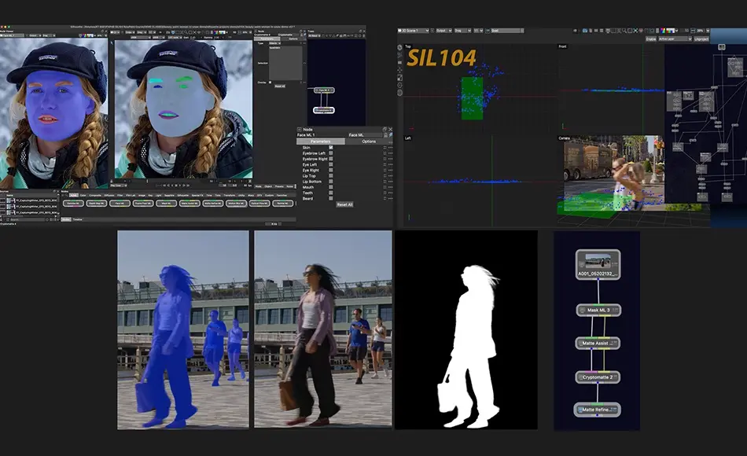Enable the Lip Bottom checkbox

pyautogui.click(x=330, y=182)
